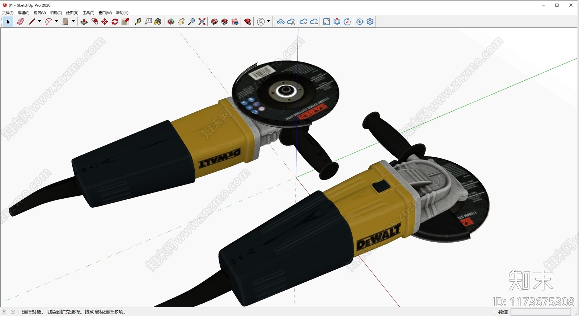Select the Pan hand tool

181,22
